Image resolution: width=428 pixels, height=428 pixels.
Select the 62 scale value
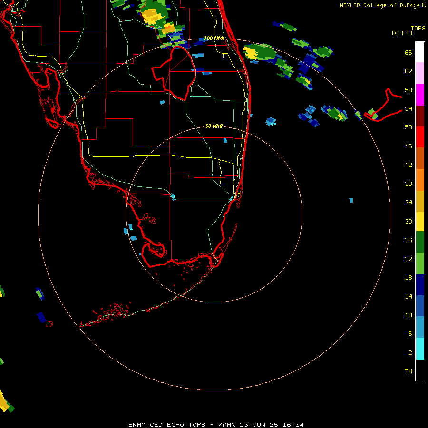tap(409, 71)
